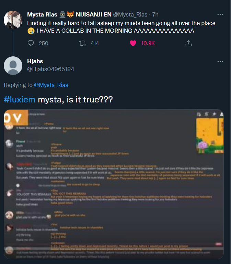Visit the @Mysta_Rias handle in the tweet header

(130, 15)
